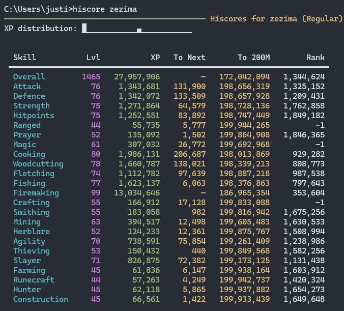344x311 pixels.
Task: Click the small middle bar in XP distribution
Action: pyautogui.click(x=139, y=31)
